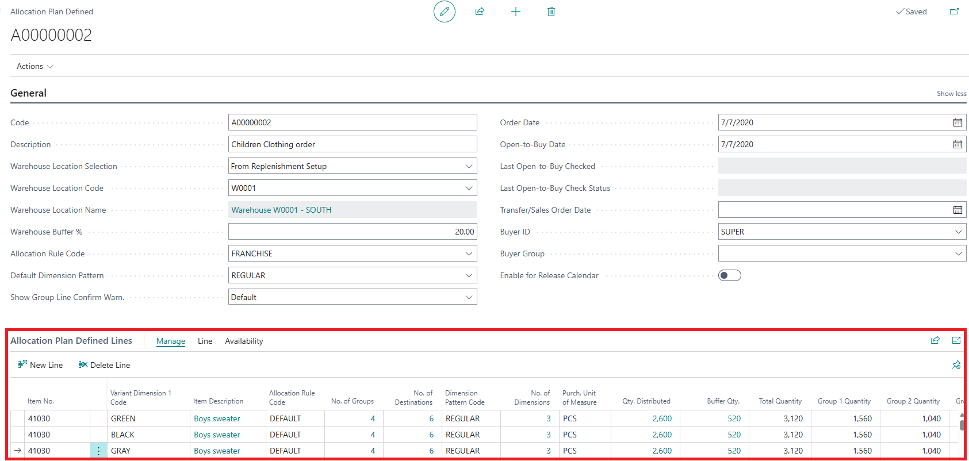Open the Order Date calendar picker
Image resolution: width=969 pixels, height=461 pixels.
click(957, 122)
